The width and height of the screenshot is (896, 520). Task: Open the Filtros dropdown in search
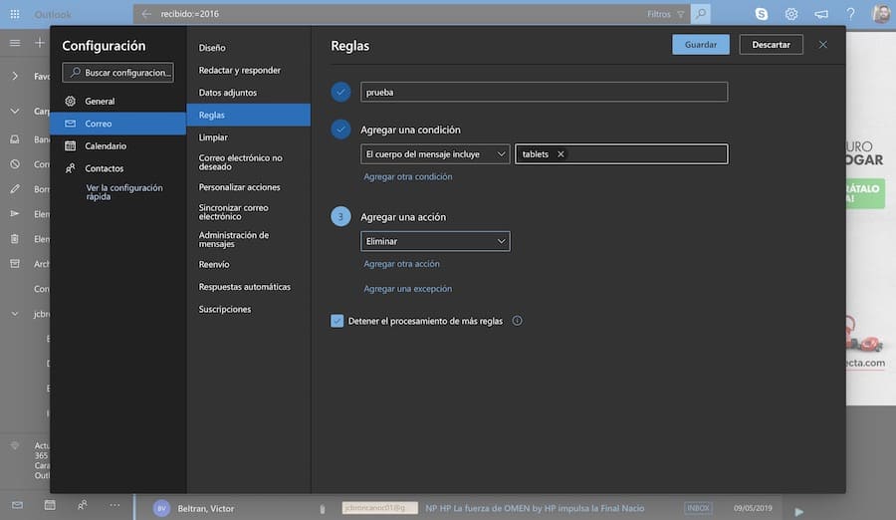point(665,14)
